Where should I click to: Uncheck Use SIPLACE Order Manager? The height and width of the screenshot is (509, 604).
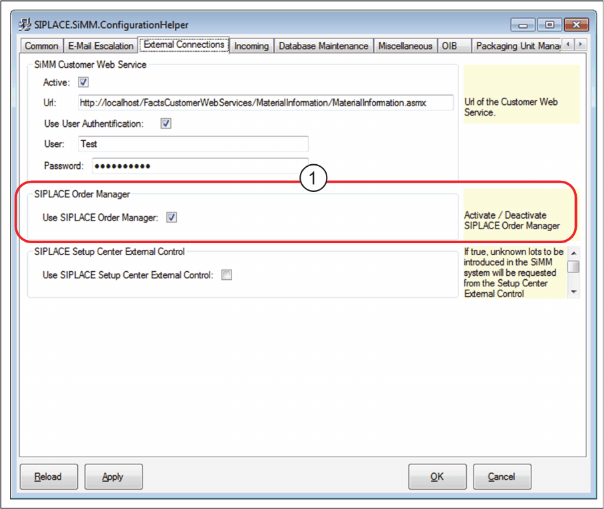click(172, 217)
